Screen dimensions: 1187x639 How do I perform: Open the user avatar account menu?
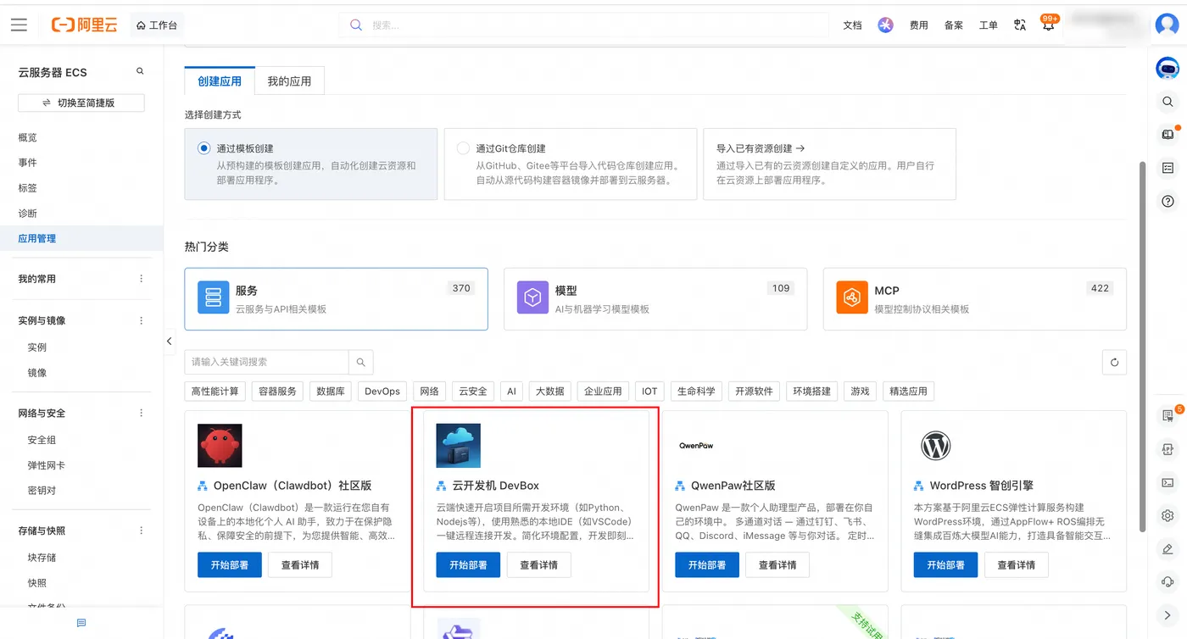(1167, 24)
